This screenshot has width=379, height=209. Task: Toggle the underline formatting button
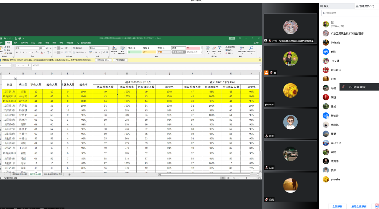(x=24, y=52)
